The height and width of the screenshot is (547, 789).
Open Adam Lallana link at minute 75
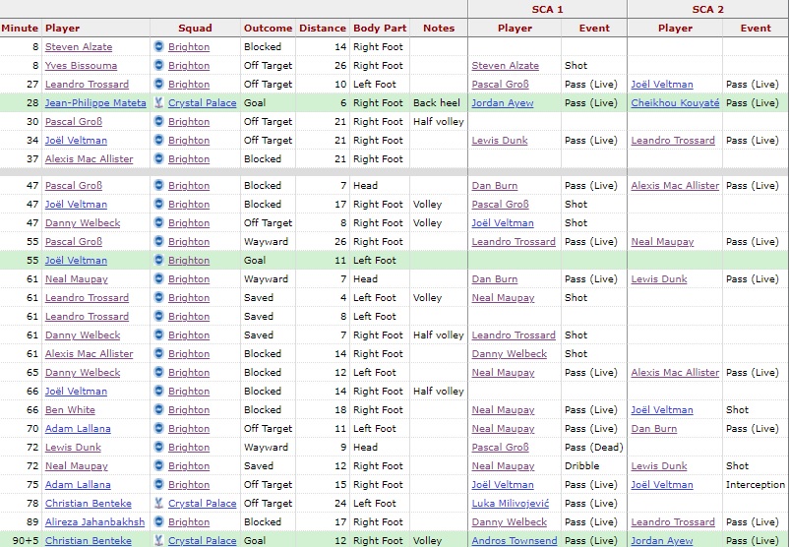(x=78, y=485)
